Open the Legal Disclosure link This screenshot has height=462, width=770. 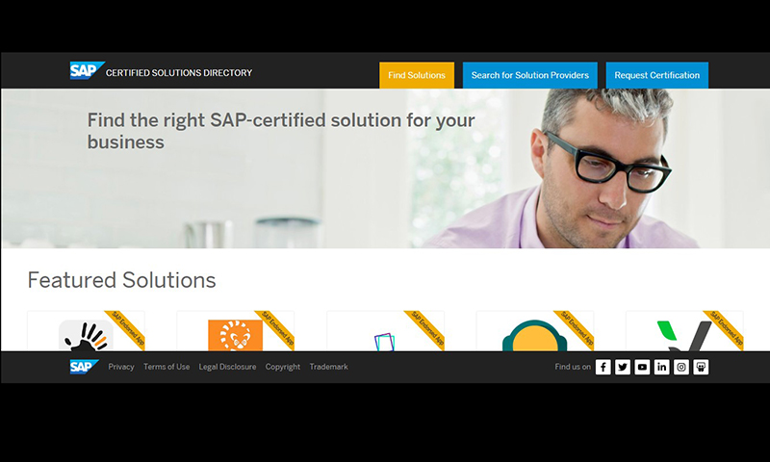[227, 367]
